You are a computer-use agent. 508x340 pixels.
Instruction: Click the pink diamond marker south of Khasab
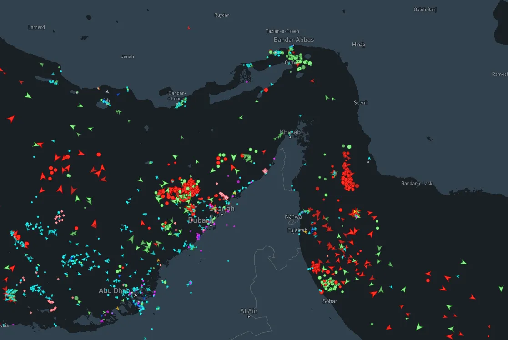coord(265,171)
